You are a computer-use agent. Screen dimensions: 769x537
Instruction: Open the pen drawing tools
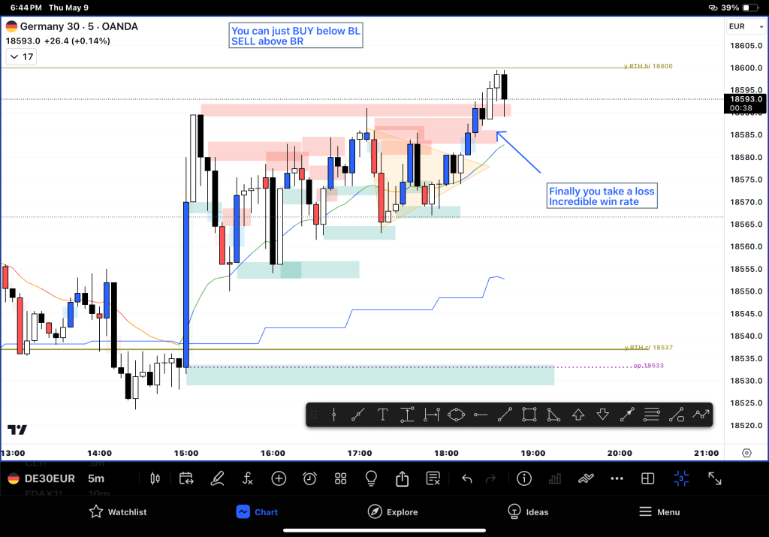pyautogui.click(x=217, y=478)
